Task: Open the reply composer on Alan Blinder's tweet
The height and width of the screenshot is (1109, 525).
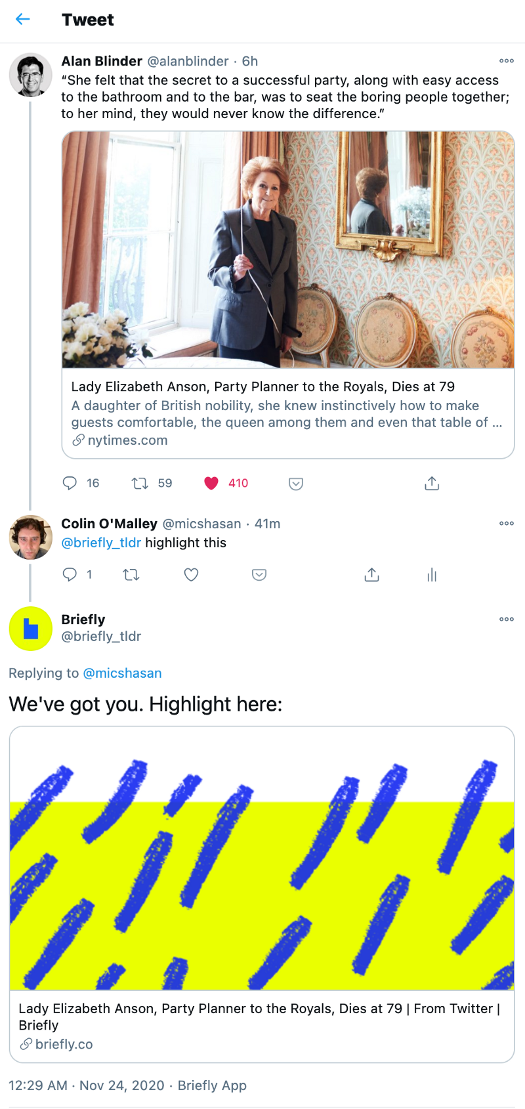Action: point(70,483)
